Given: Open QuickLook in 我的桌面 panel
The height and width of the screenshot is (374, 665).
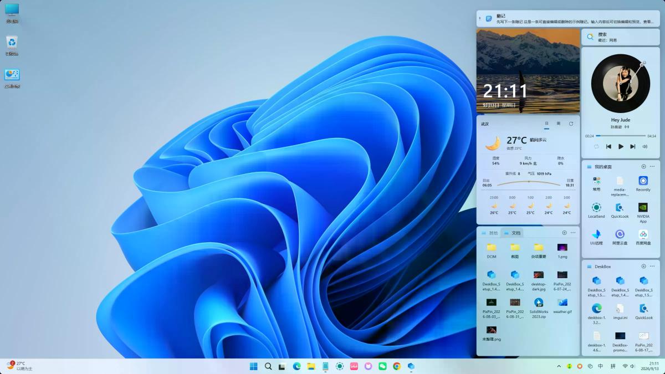Looking at the screenshot, I should point(620,210).
